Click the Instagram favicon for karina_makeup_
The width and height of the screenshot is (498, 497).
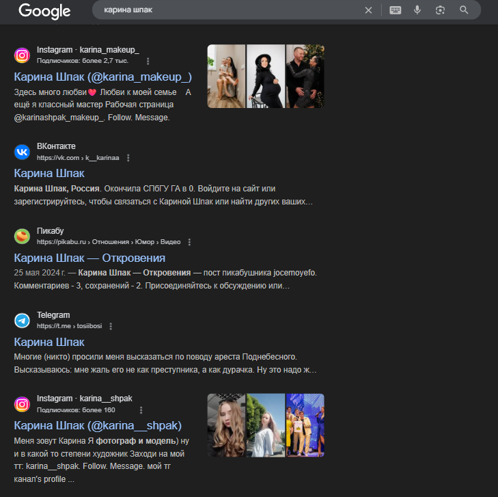pyautogui.click(x=23, y=55)
